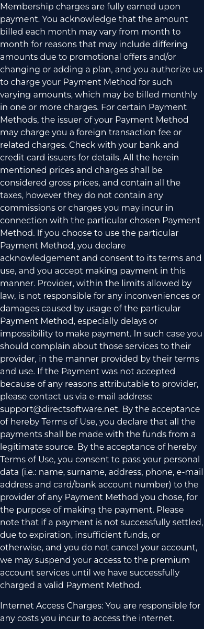Click the phrase 'charged a valid Payment Method'

coord(70,585)
